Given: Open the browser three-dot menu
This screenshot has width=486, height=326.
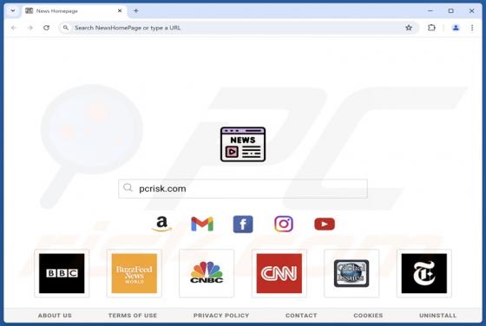Looking at the screenshot, I should (472, 28).
